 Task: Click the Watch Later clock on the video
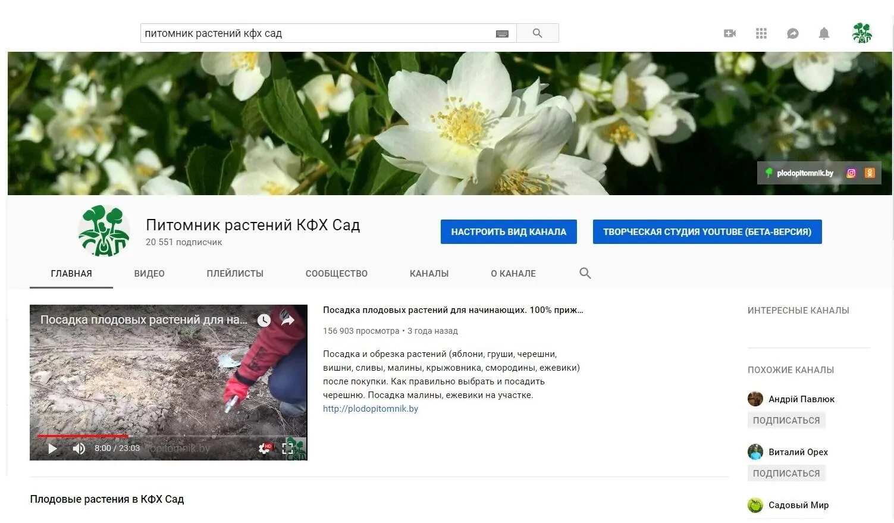(x=264, y=320)
